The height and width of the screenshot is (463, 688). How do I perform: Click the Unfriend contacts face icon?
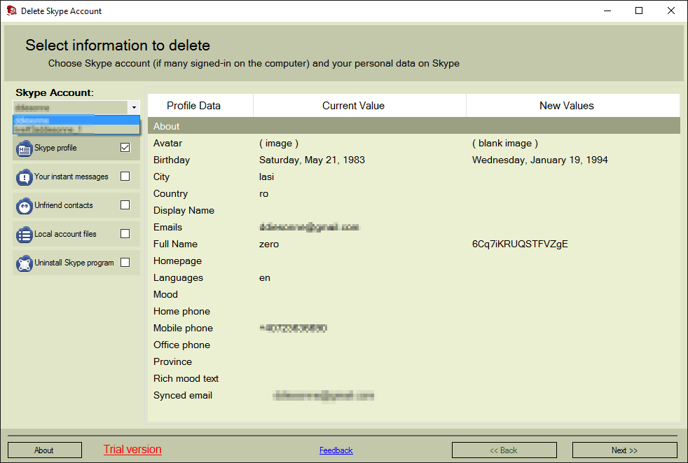coord(24,206)
